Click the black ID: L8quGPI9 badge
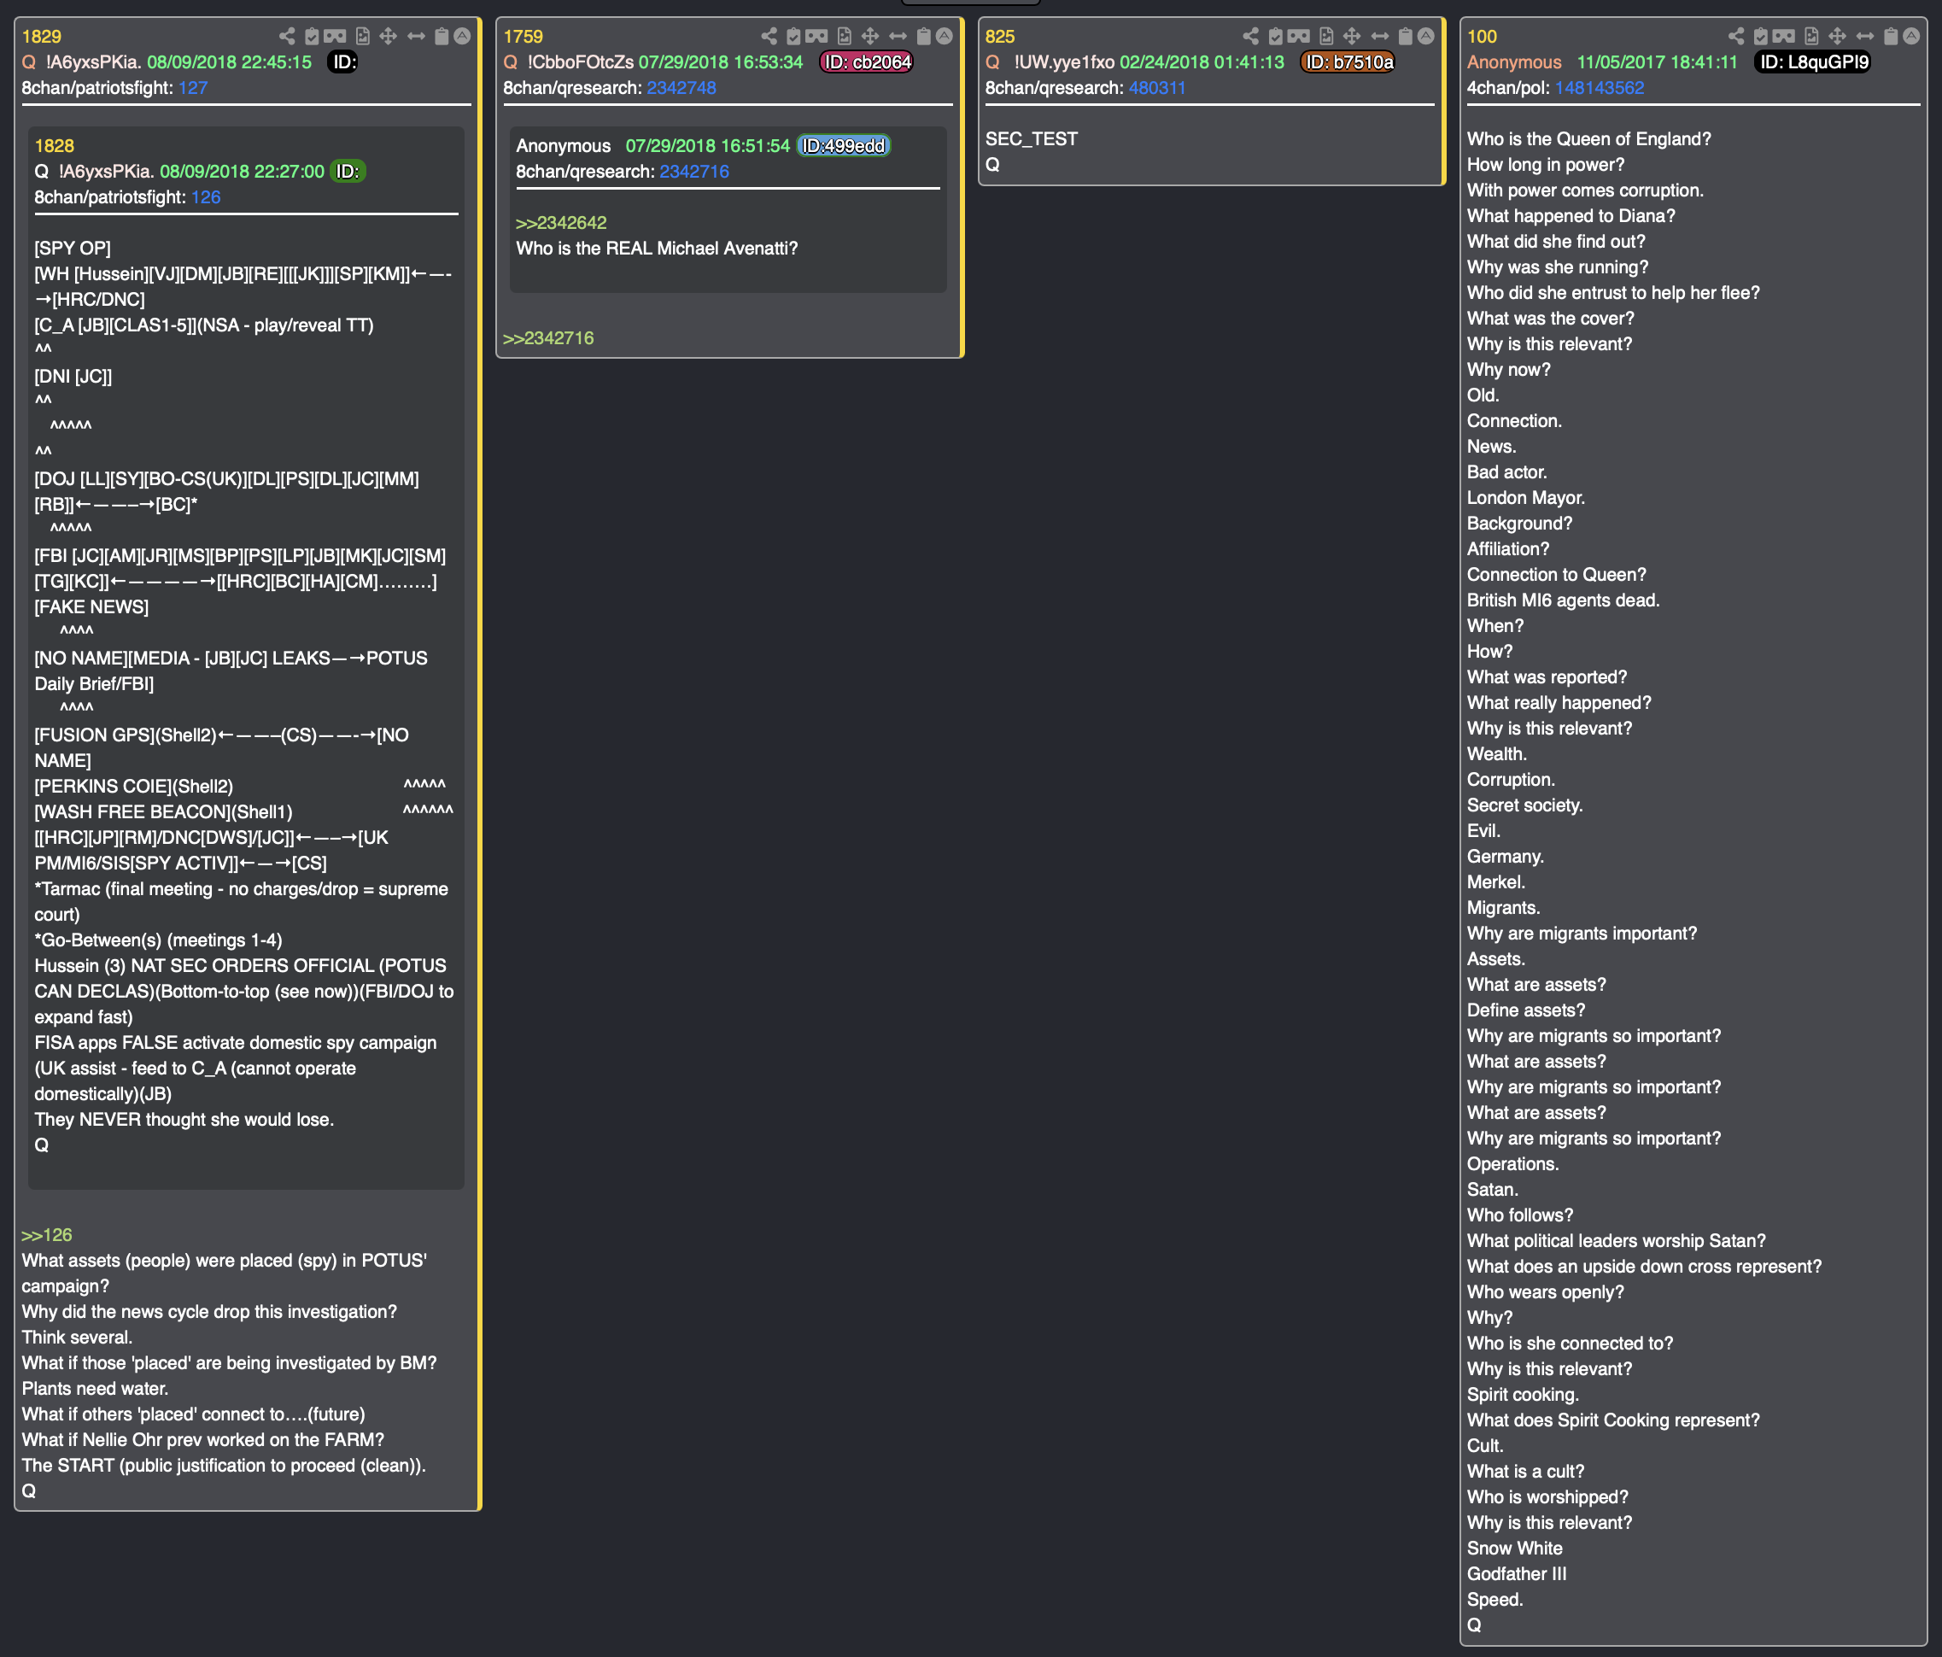 click(1814, 63)
